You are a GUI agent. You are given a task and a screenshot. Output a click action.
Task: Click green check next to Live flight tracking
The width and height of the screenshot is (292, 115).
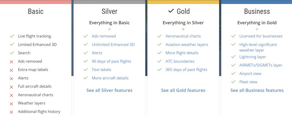pos(12,36)
